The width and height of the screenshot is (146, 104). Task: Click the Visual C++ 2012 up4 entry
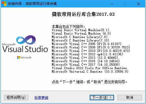(87, 54)
